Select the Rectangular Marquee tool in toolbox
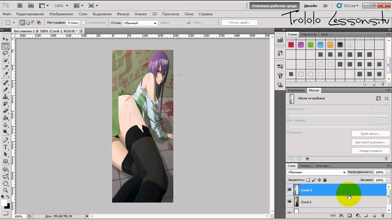Image resolution: width=392 pixels, height=220 pixels. click(x=6, y=46)
